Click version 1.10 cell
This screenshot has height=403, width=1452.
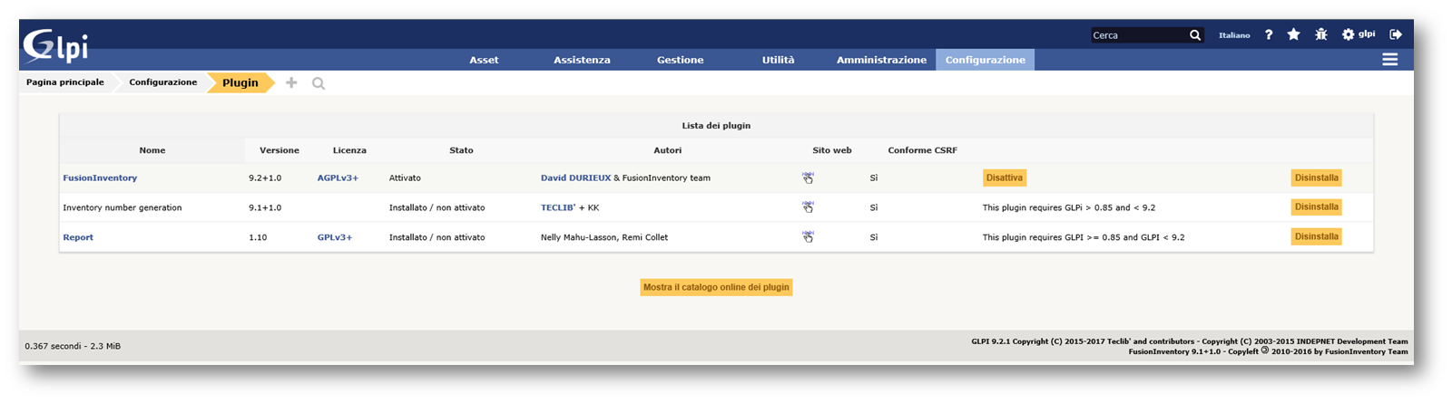(258, 237)
